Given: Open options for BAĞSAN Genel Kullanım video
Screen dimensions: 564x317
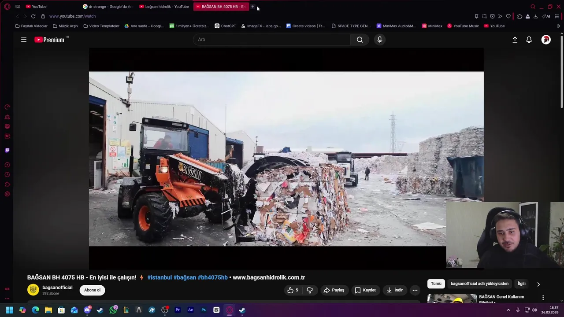Looking at the screenshot, I should coord(543,298).
